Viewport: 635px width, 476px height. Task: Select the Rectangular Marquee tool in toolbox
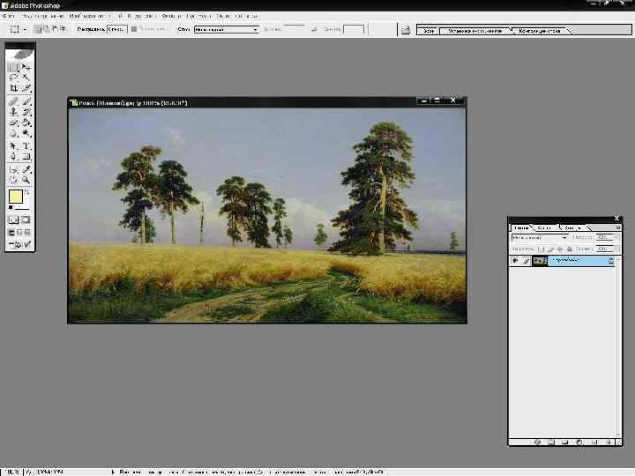tap(14, 67)
